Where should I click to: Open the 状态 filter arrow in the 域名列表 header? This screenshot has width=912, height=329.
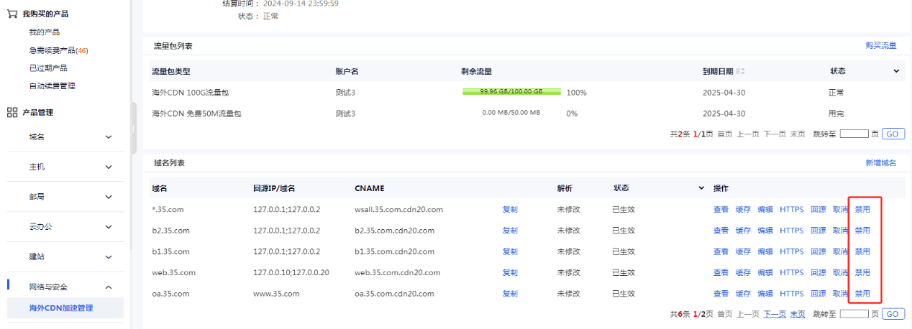coord(701,188)
